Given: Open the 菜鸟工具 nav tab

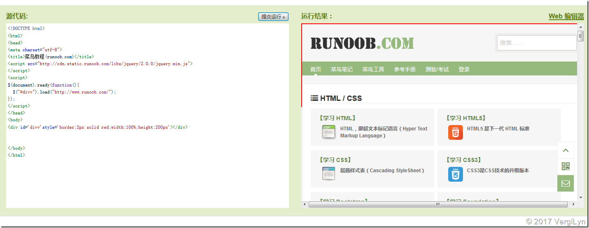Looking at the screenshot, I should [373, 69].
